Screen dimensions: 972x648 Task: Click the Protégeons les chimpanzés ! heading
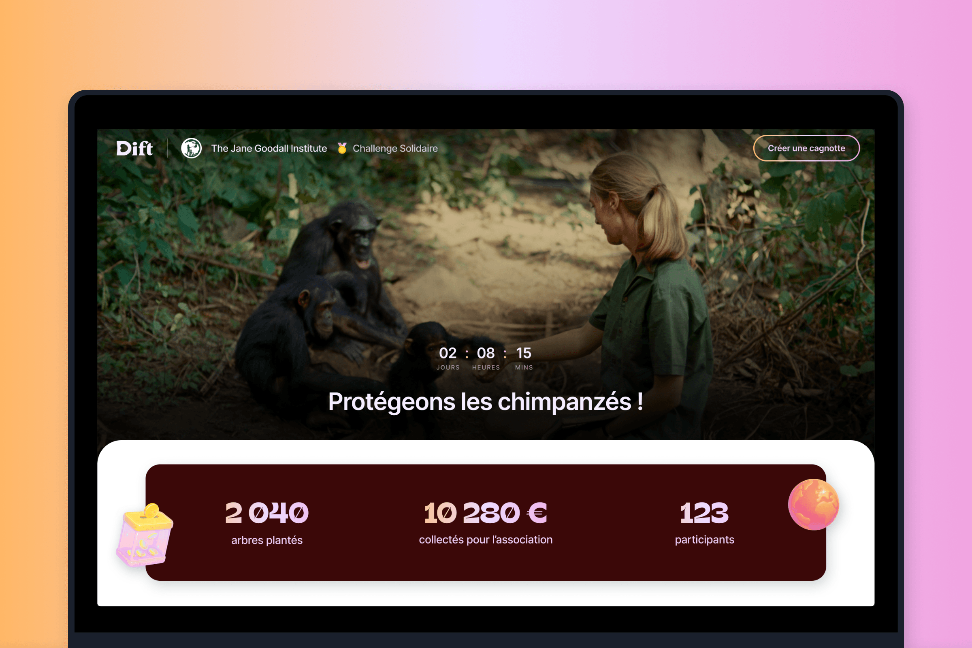(486, 402)
